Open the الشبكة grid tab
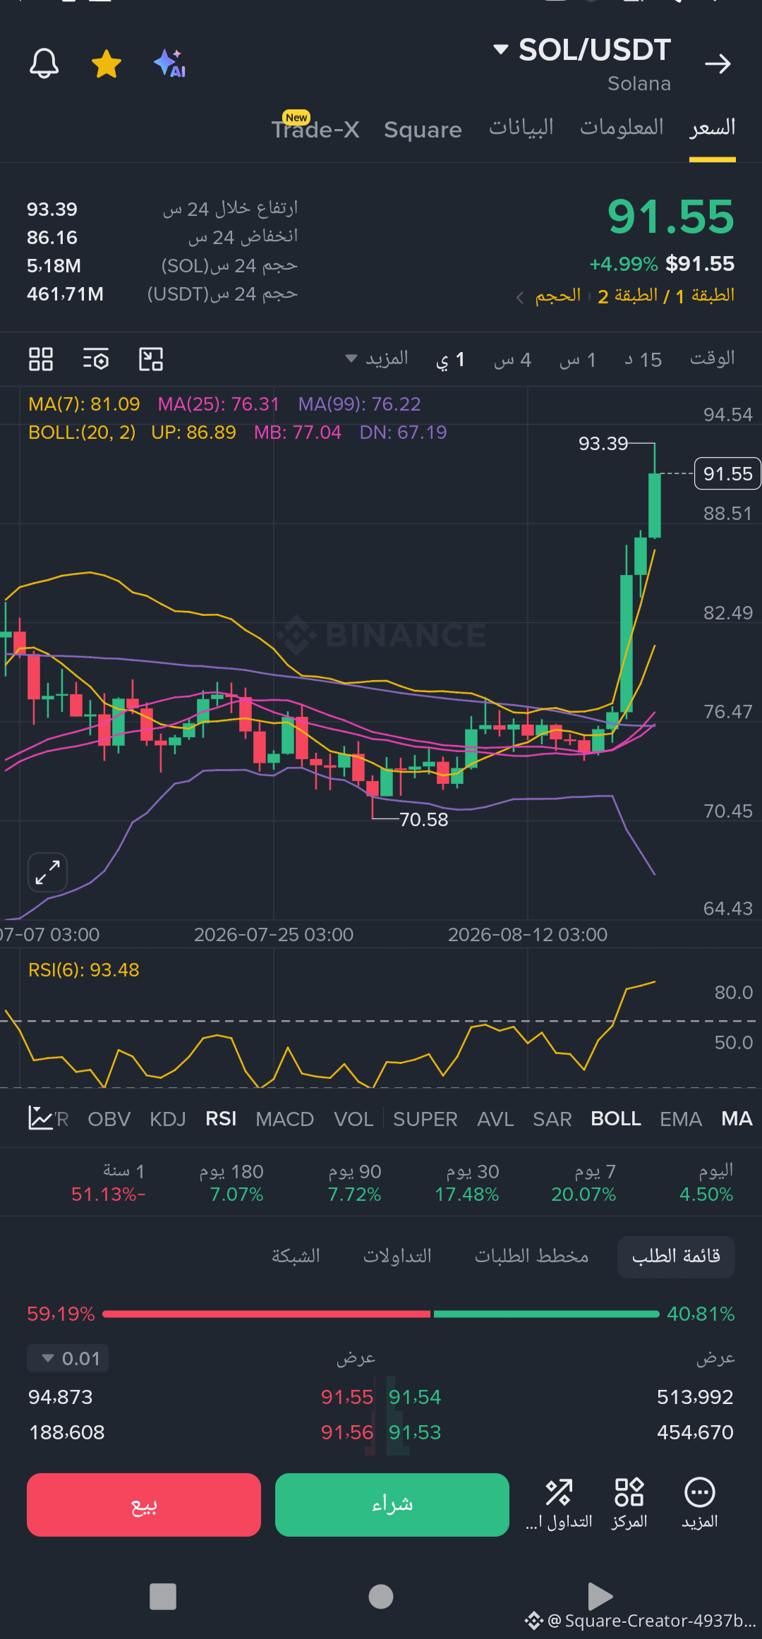 (x=296, y=1256)
